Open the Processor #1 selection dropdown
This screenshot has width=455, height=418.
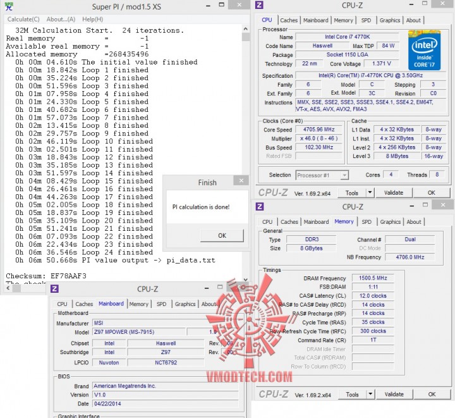(322, 175)
